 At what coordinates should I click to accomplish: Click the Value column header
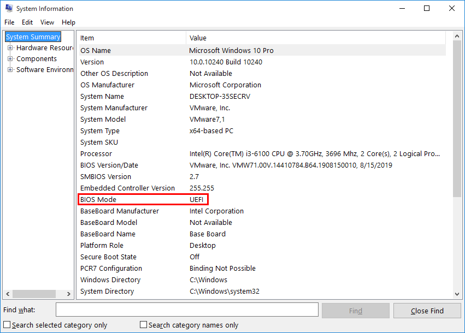click(x=316, y=38)
